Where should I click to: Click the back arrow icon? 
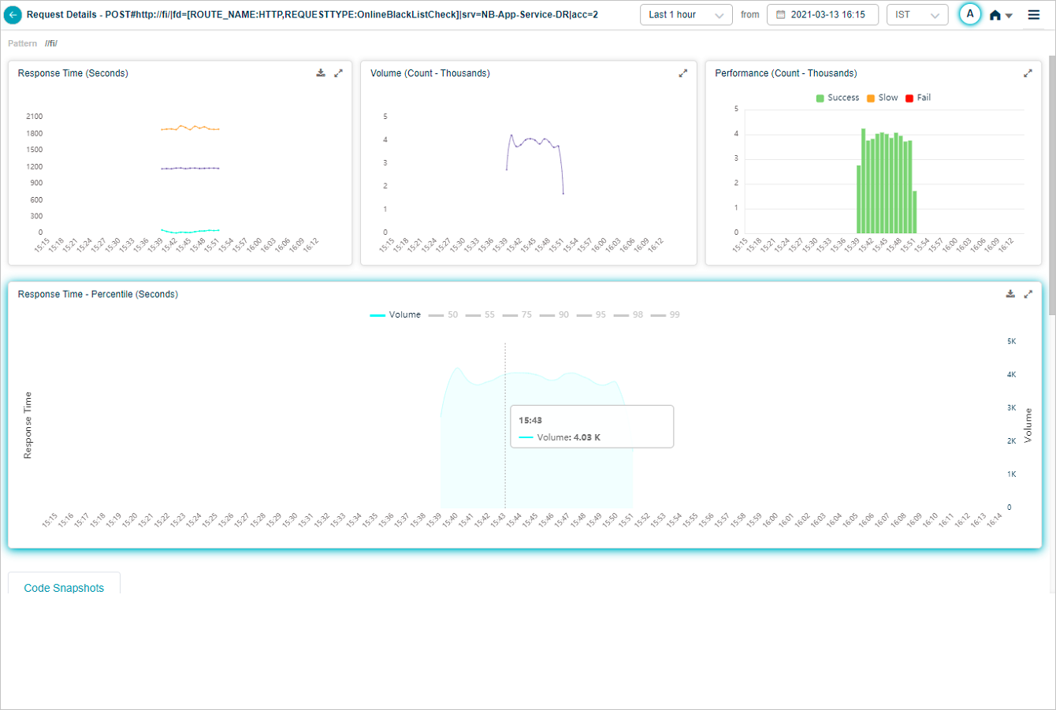(x=13, y=15)
